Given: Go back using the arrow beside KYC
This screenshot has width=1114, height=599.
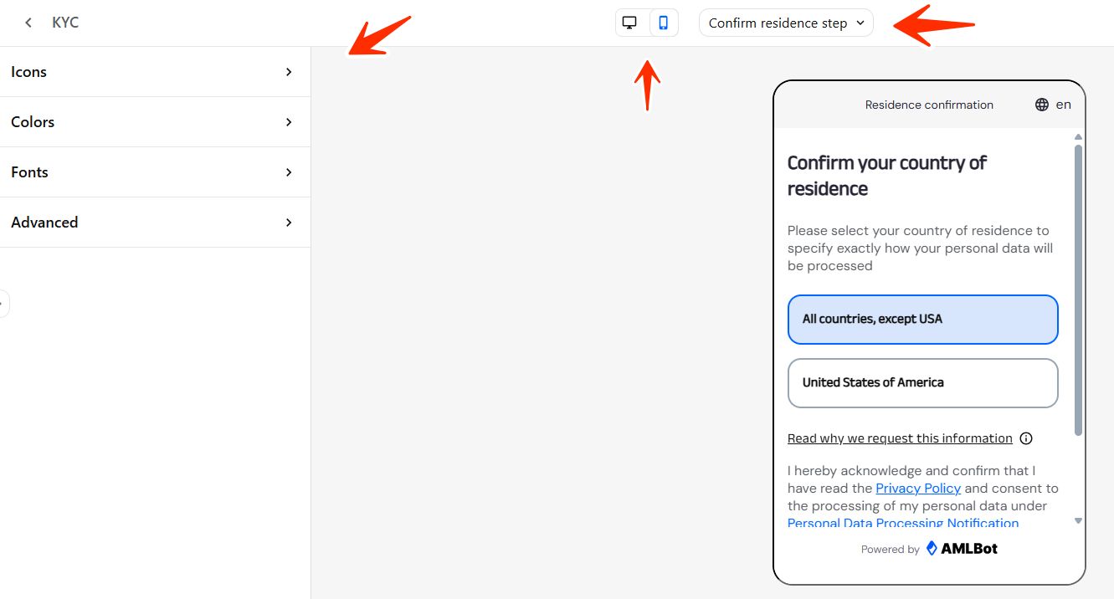Looking at the screenshot, I should tap(28, 23).
